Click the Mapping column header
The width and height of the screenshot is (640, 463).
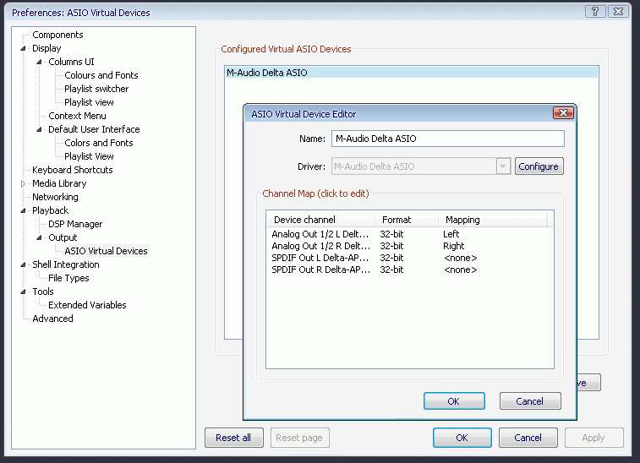493,220
